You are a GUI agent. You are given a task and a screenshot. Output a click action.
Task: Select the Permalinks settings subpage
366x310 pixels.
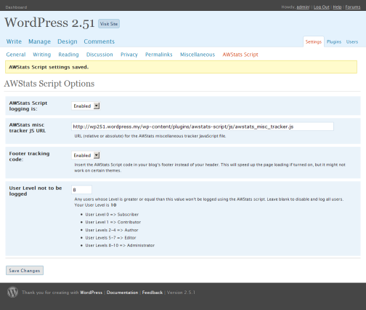(159, 55)
